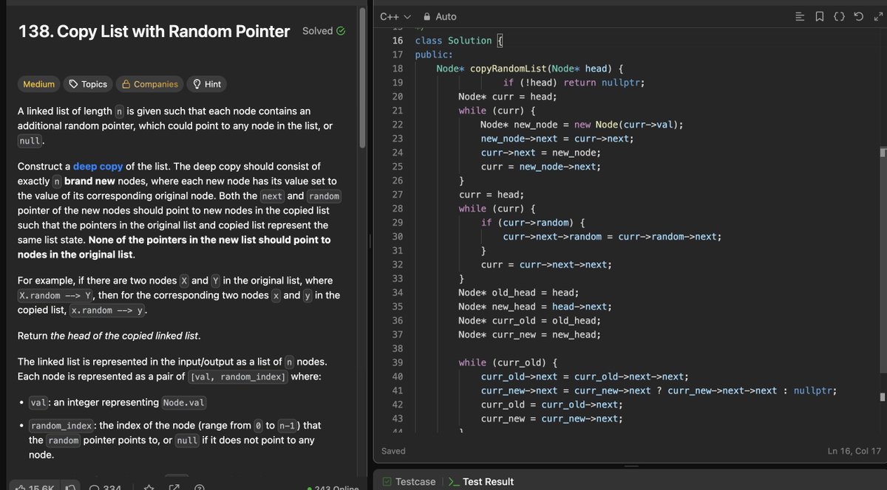This screenshot has width=887, height=490.
Task: Click the lower marker on editor scrollbar
Action: click(883, 397)
